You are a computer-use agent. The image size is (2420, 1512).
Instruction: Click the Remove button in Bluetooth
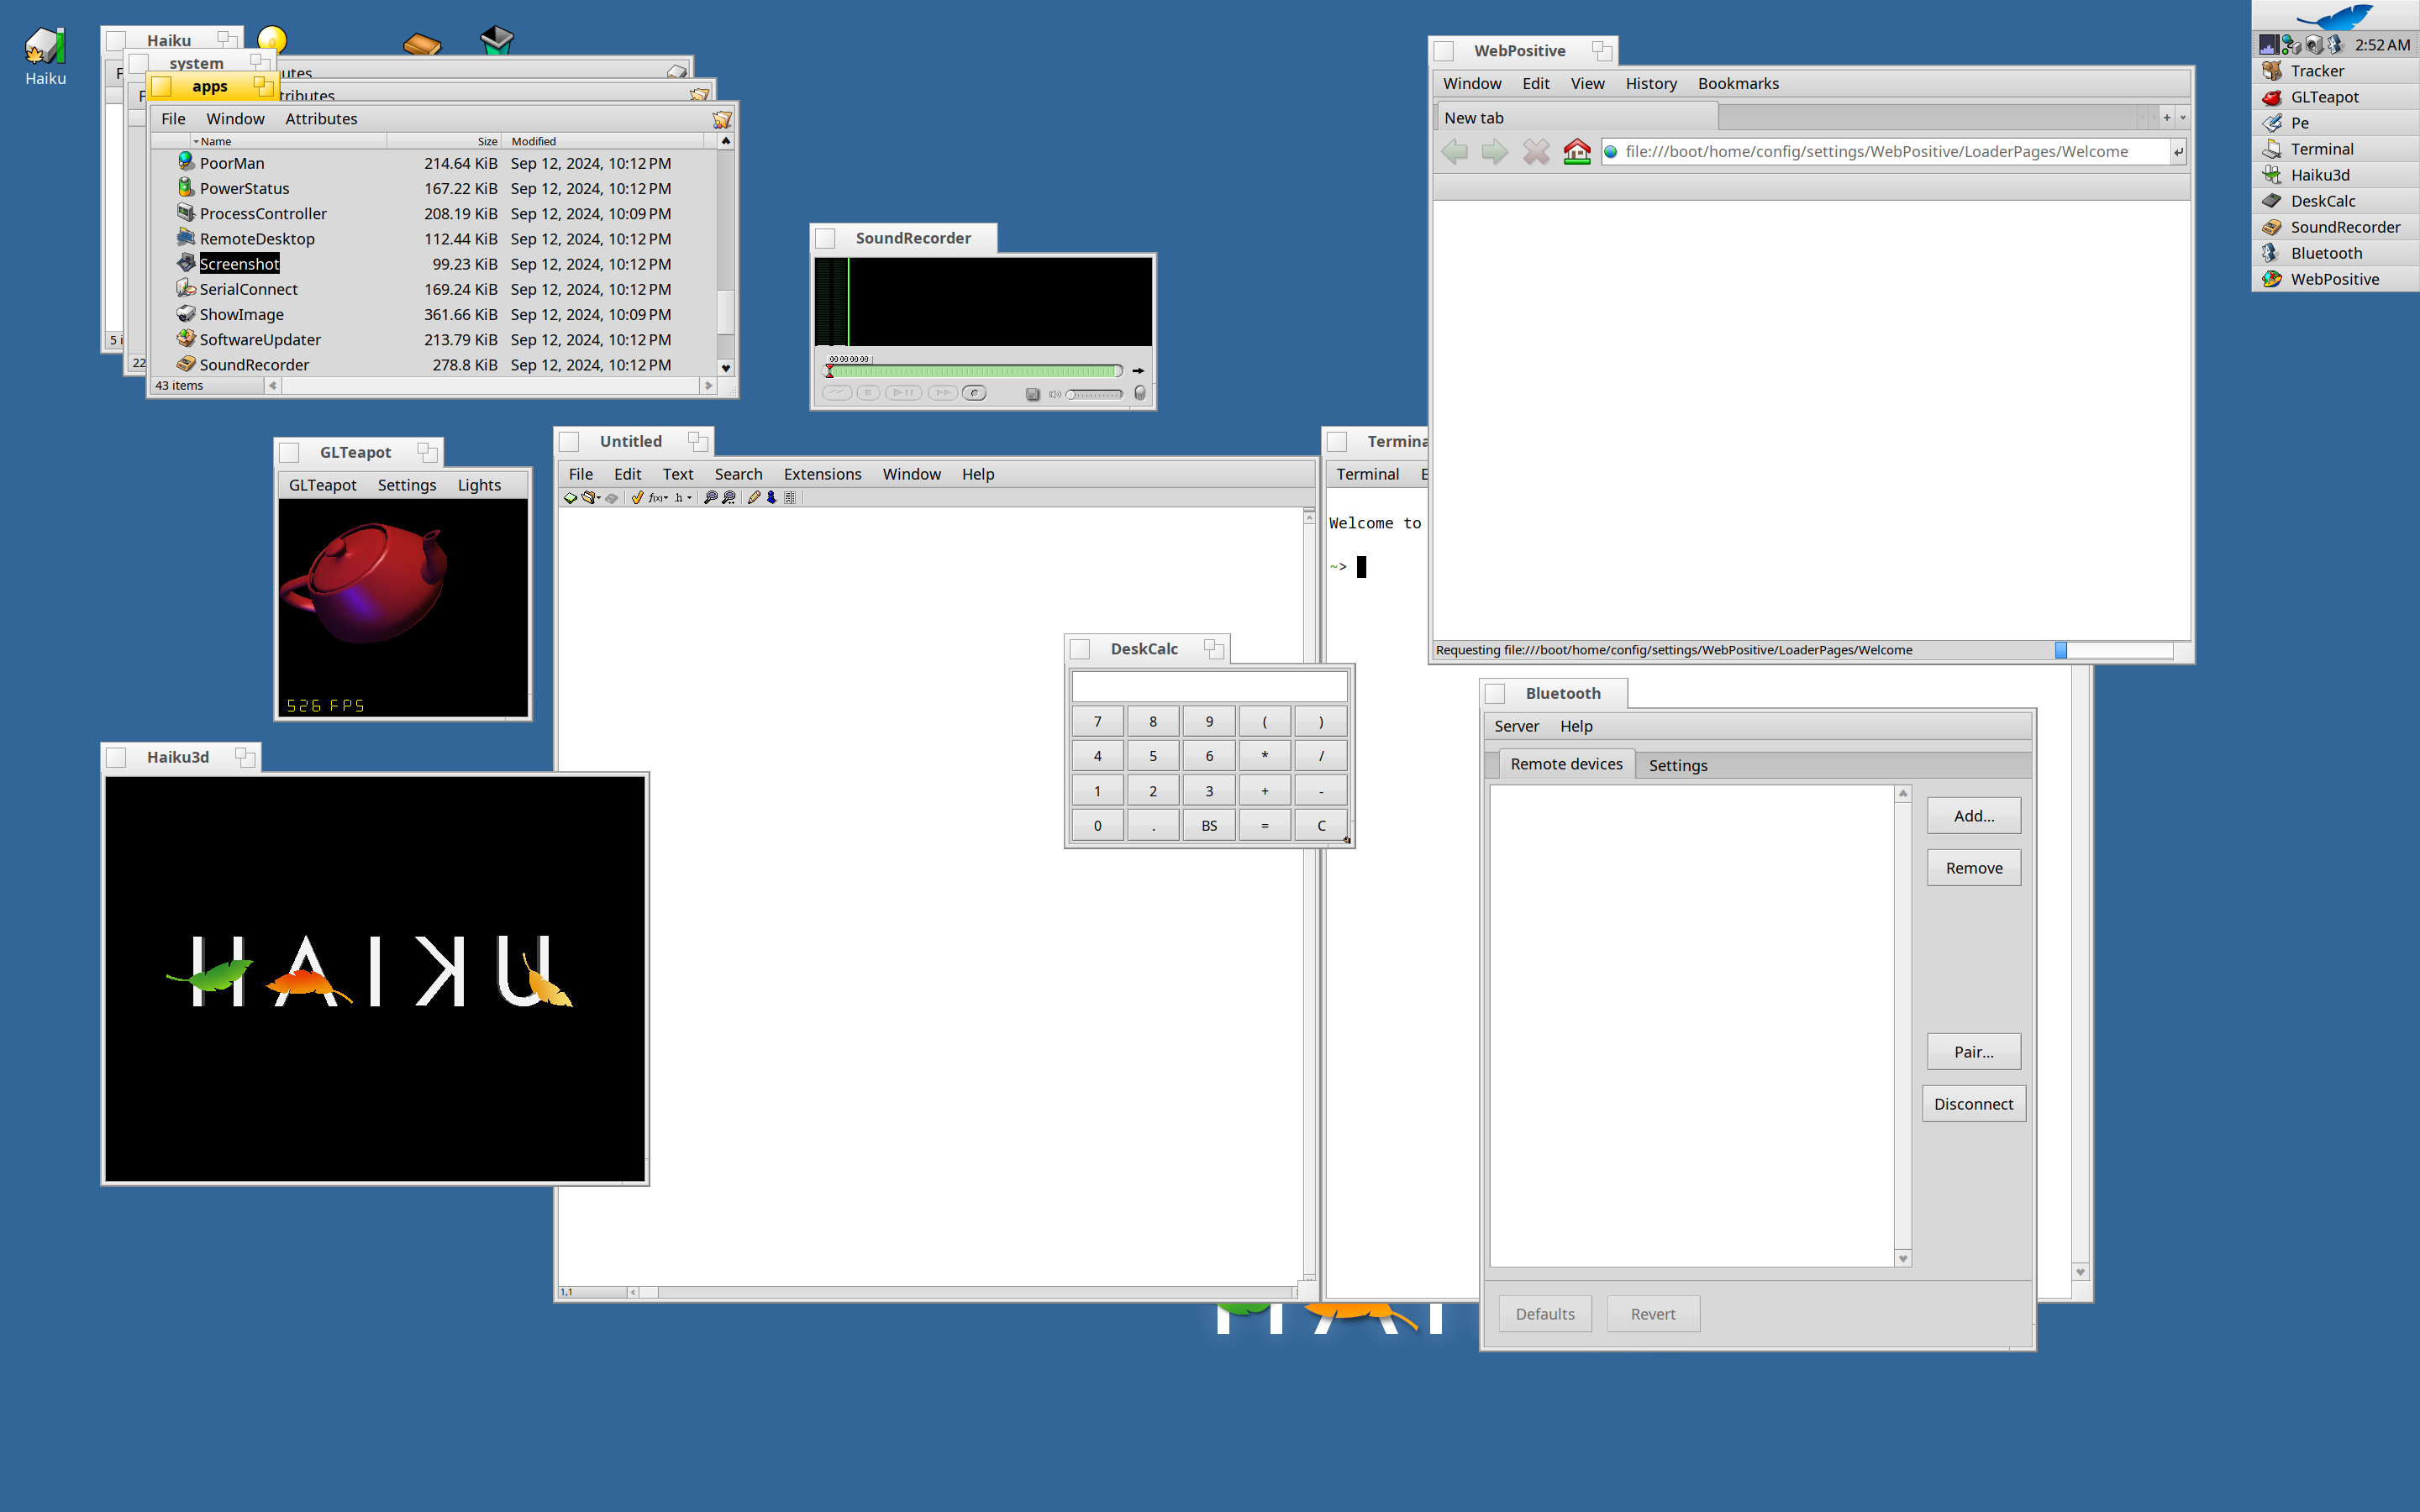click(1973, 868)
